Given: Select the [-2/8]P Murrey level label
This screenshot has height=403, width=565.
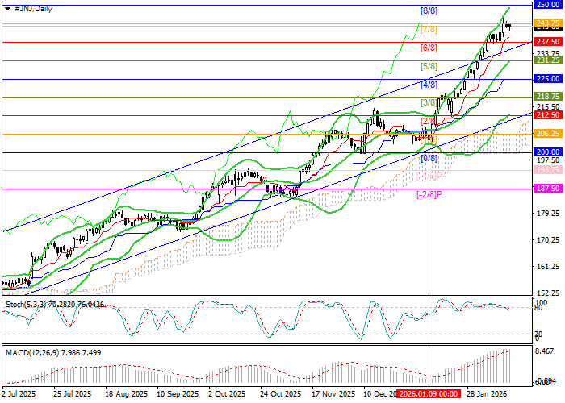Looking at the screenshot, I should 428,194.
